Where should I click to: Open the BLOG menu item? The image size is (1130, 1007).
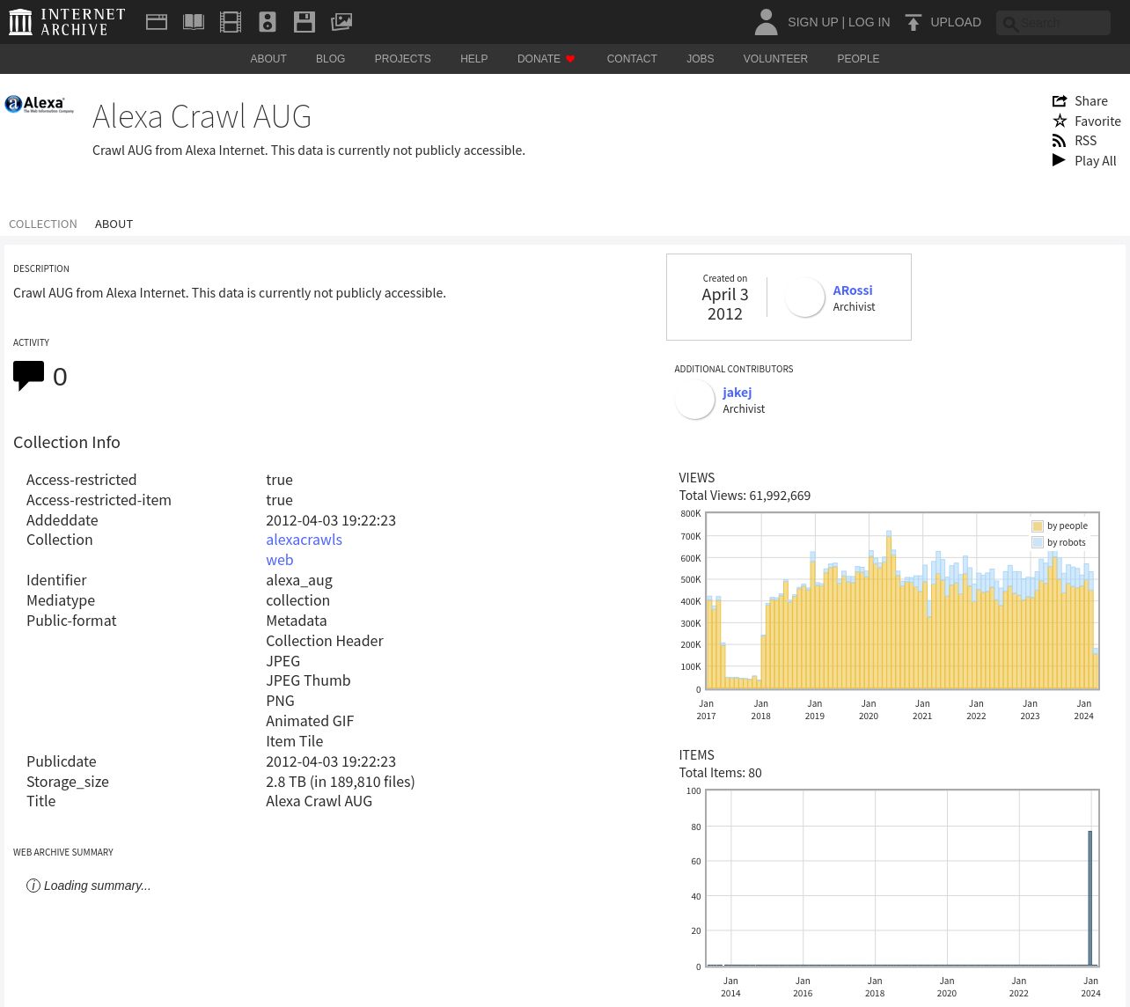click(x=330, y=59)
